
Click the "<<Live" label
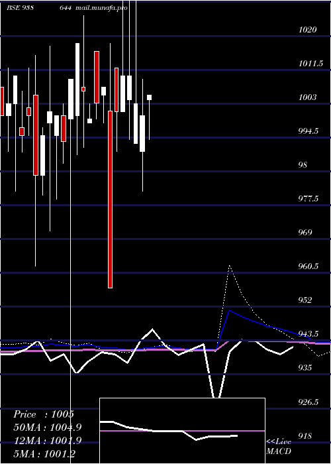[x=279, y=441]
